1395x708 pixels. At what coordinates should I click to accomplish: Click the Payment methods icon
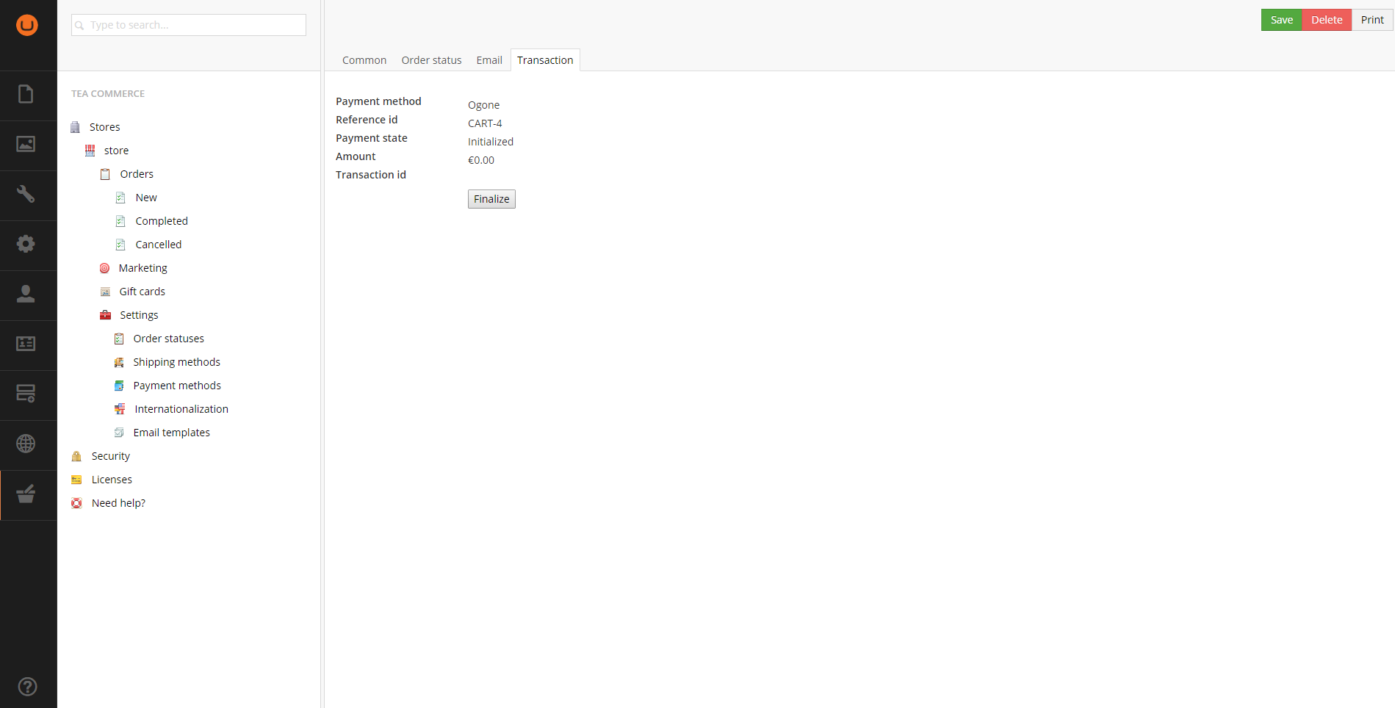[119, 386]
